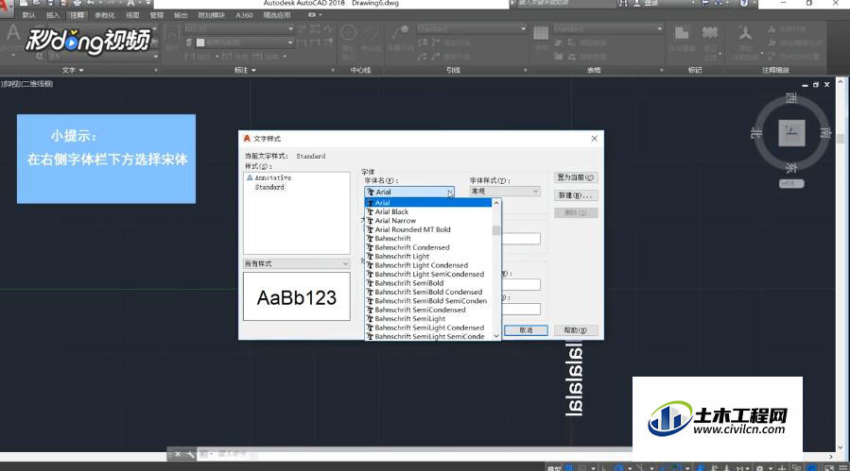Click the 新建 (New) style button
This screenshot has height=471, width=850.
click(576, 194)
